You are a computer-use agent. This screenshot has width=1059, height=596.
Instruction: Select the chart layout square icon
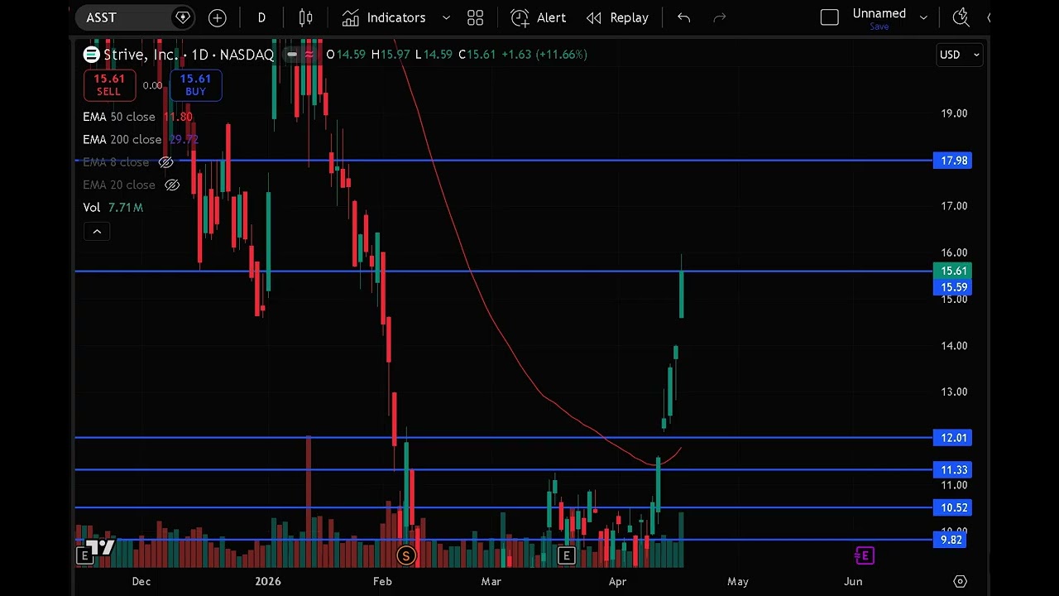click(829, 17)
